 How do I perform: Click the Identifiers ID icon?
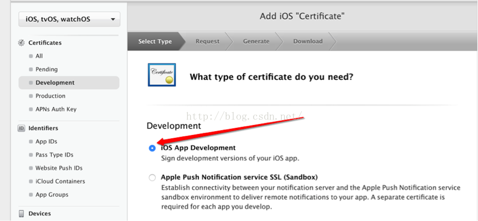click(21, 128)
